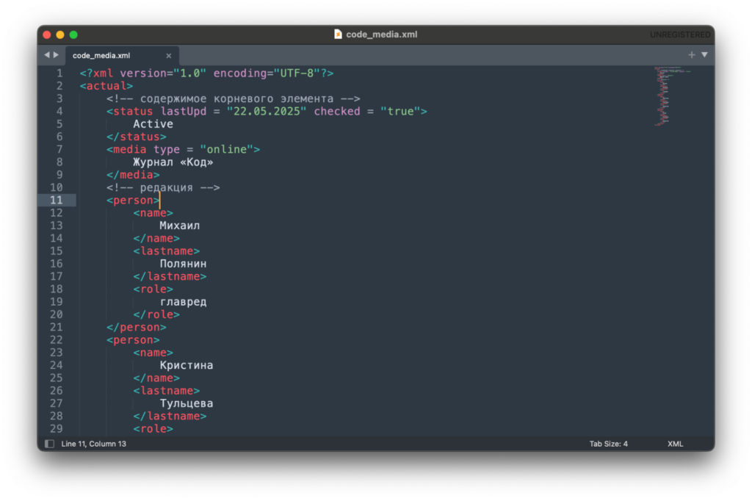The width and height of the screenshot is (752, 501).
Task: Click the UNREGISTERED label
Action: (681, 34)
